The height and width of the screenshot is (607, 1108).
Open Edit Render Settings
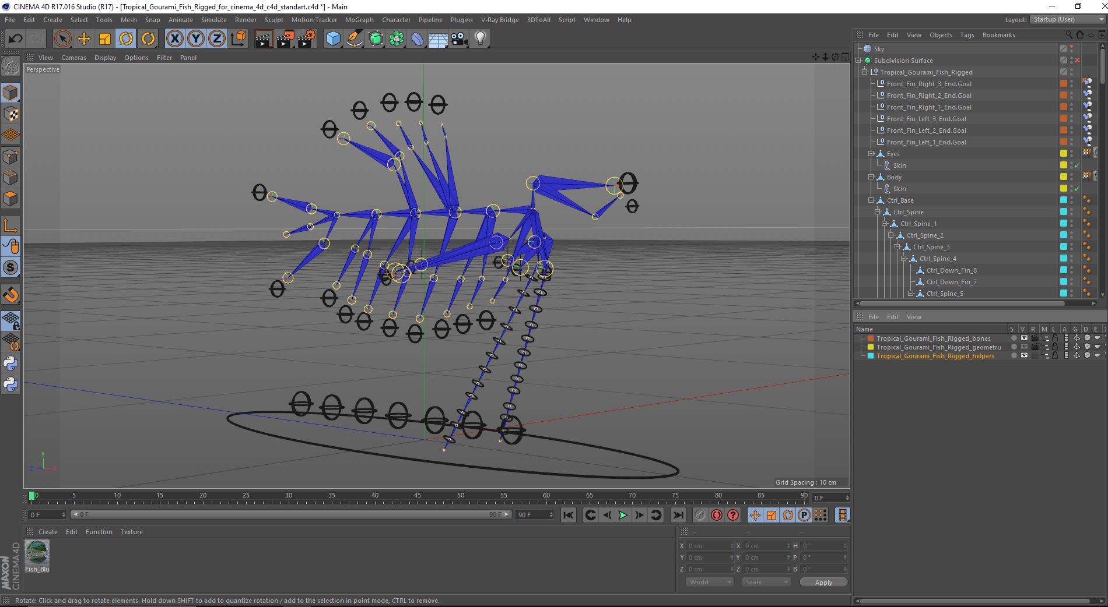pyautogui.click(x=307, y=39)
